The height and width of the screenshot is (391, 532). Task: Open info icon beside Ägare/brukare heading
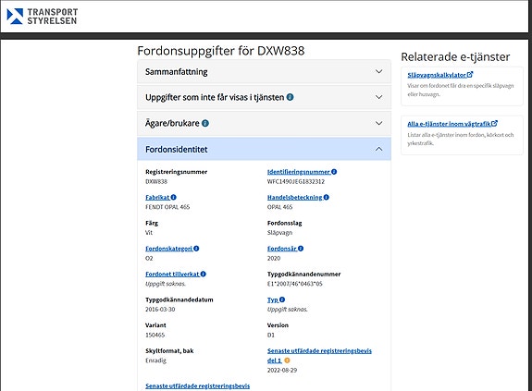click(x=205, y=123)
